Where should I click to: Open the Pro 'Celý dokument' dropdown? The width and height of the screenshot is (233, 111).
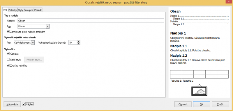point(24,43)
